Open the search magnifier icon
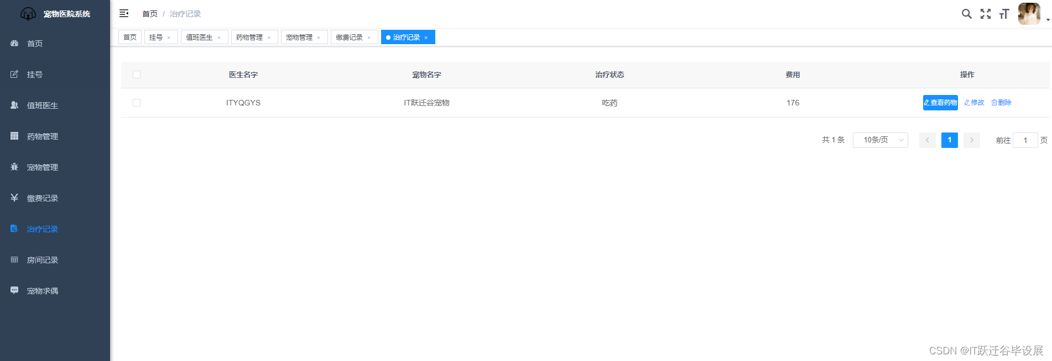Screen dimensions: 1052x361 [966, 14]
